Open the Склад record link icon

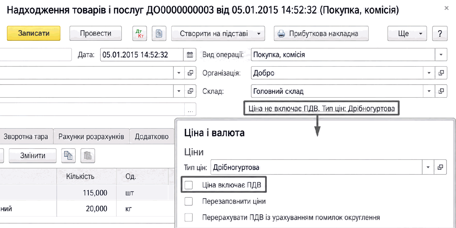(441, 91)
